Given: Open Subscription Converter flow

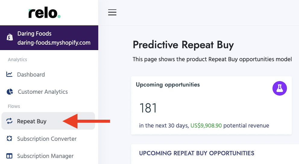Looking at the screenshot, I should (47, 139).
